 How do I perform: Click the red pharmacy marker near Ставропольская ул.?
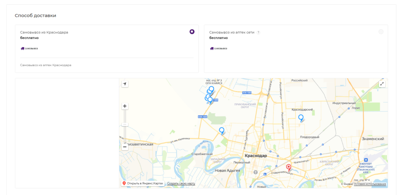[289, 168]
